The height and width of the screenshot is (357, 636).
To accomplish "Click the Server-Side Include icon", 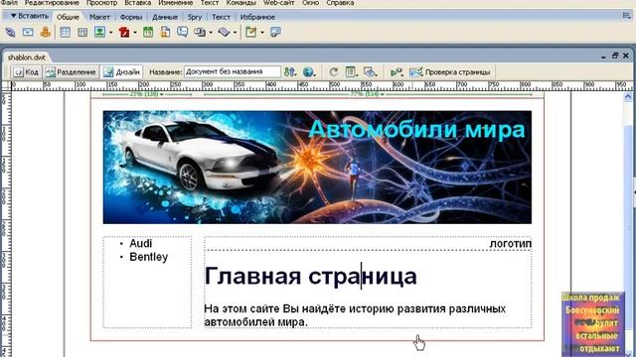I will coord(165,32).
